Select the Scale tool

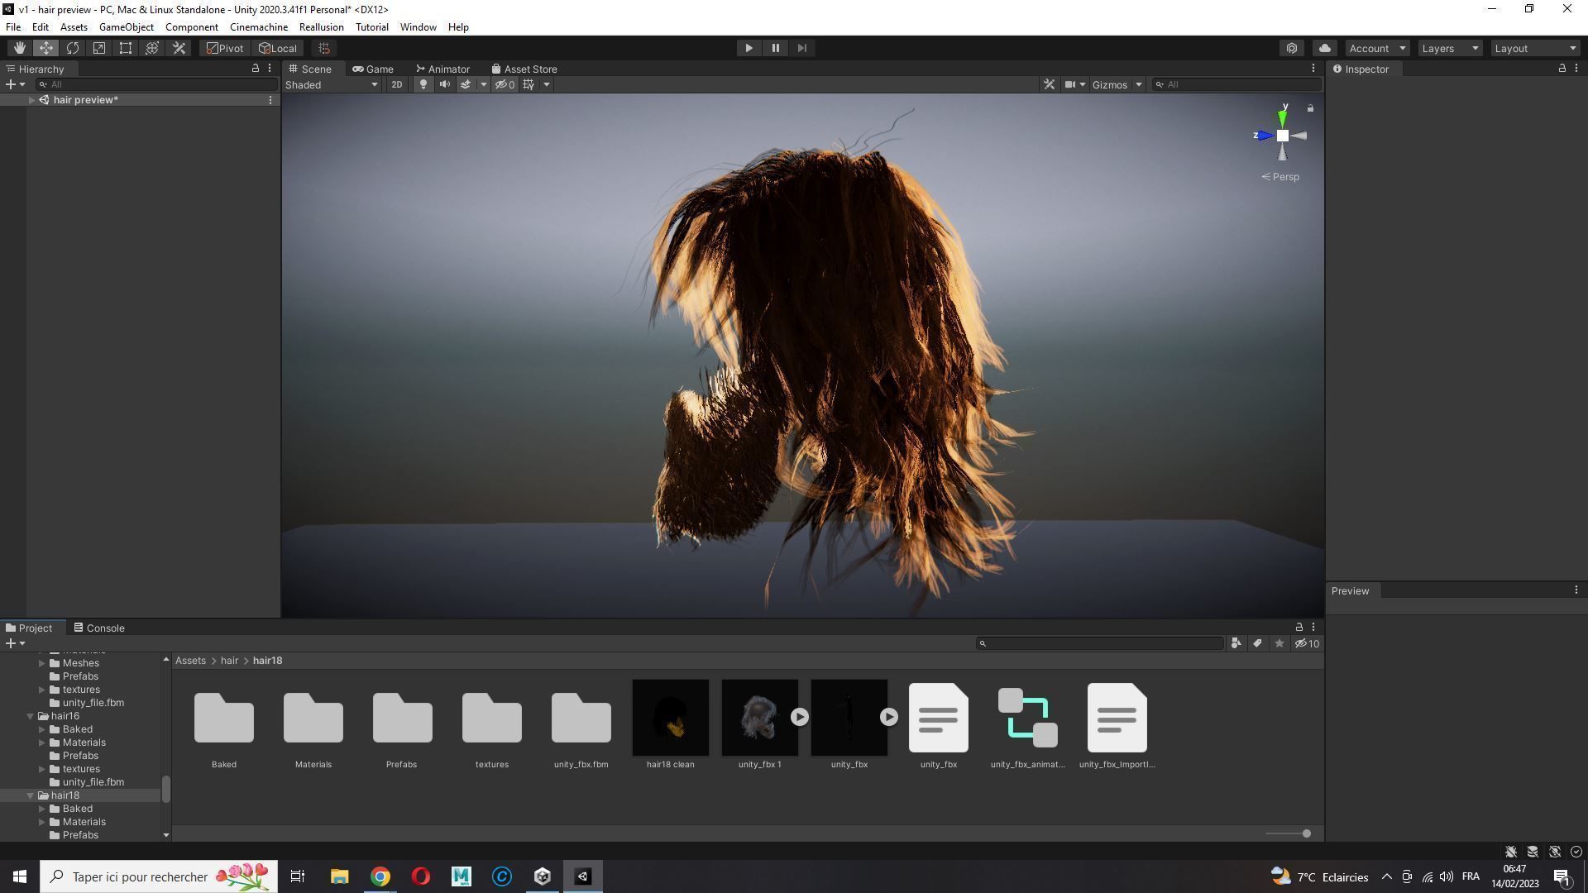(x=99, y=48)
